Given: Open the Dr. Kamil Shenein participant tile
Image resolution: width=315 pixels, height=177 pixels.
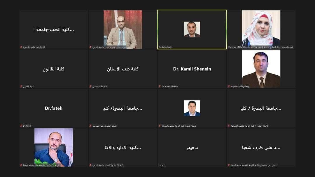Looking at the screenshot, I should click(x=192, y=69).
